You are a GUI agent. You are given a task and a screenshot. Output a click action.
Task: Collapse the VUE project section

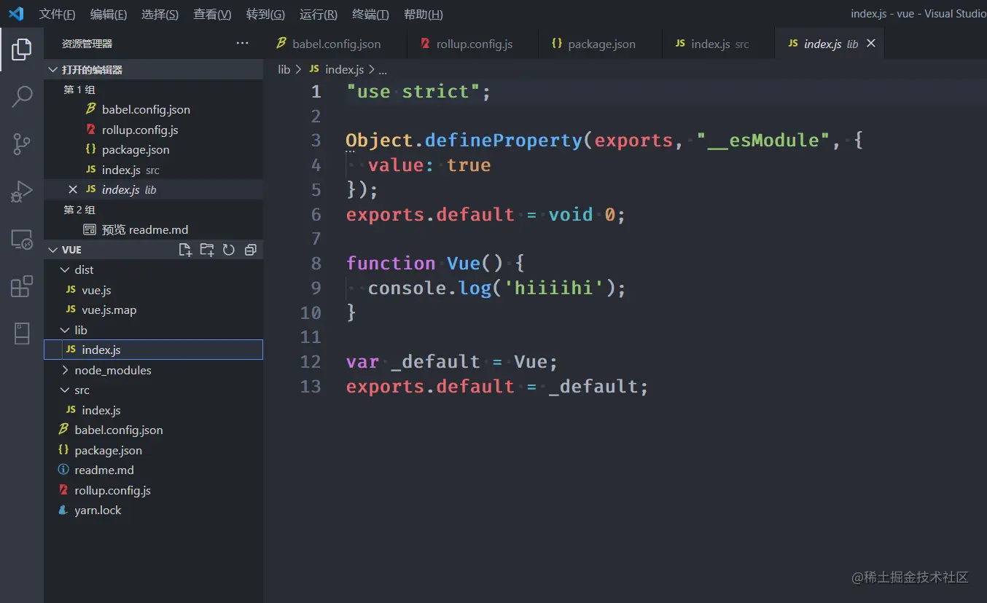click(52, 250)
